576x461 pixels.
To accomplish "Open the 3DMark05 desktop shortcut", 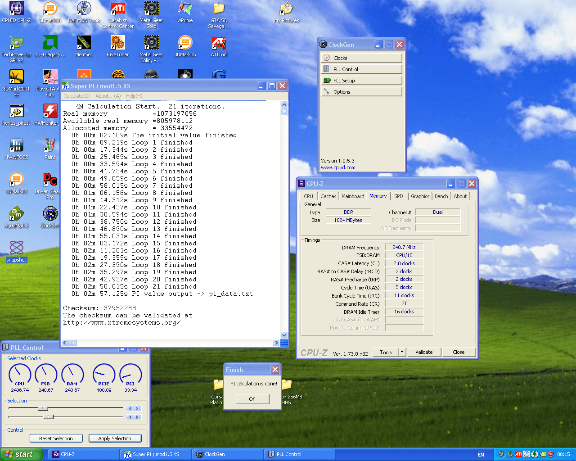I will [185, 46].
